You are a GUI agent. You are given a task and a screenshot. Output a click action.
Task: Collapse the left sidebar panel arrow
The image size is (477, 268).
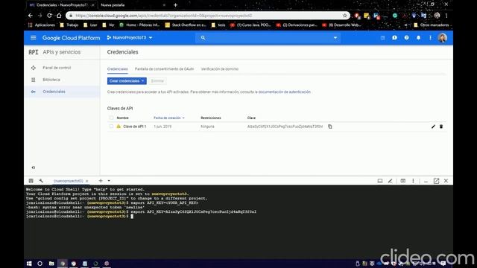click(x=33, y=167)
